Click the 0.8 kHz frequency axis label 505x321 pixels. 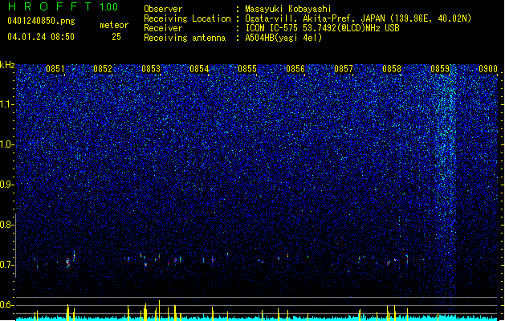(x=6, y=225)
